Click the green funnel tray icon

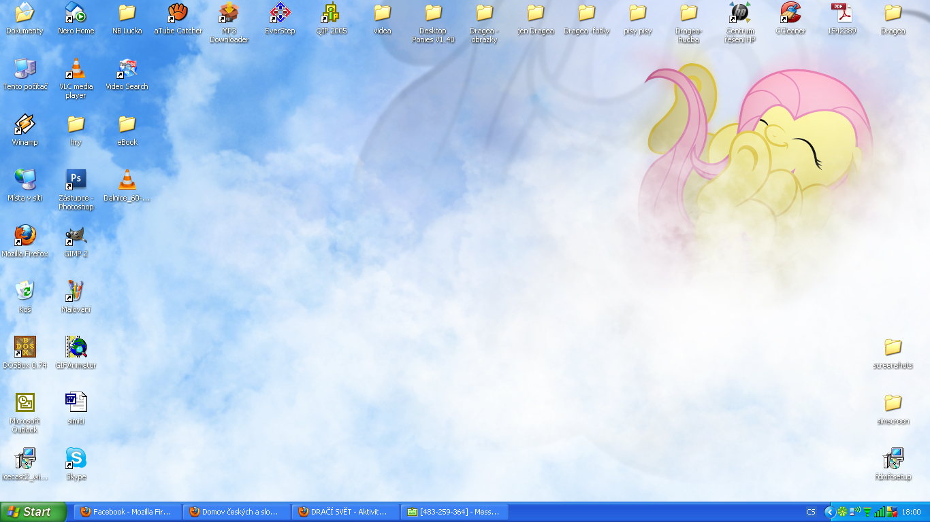[867, 512]
